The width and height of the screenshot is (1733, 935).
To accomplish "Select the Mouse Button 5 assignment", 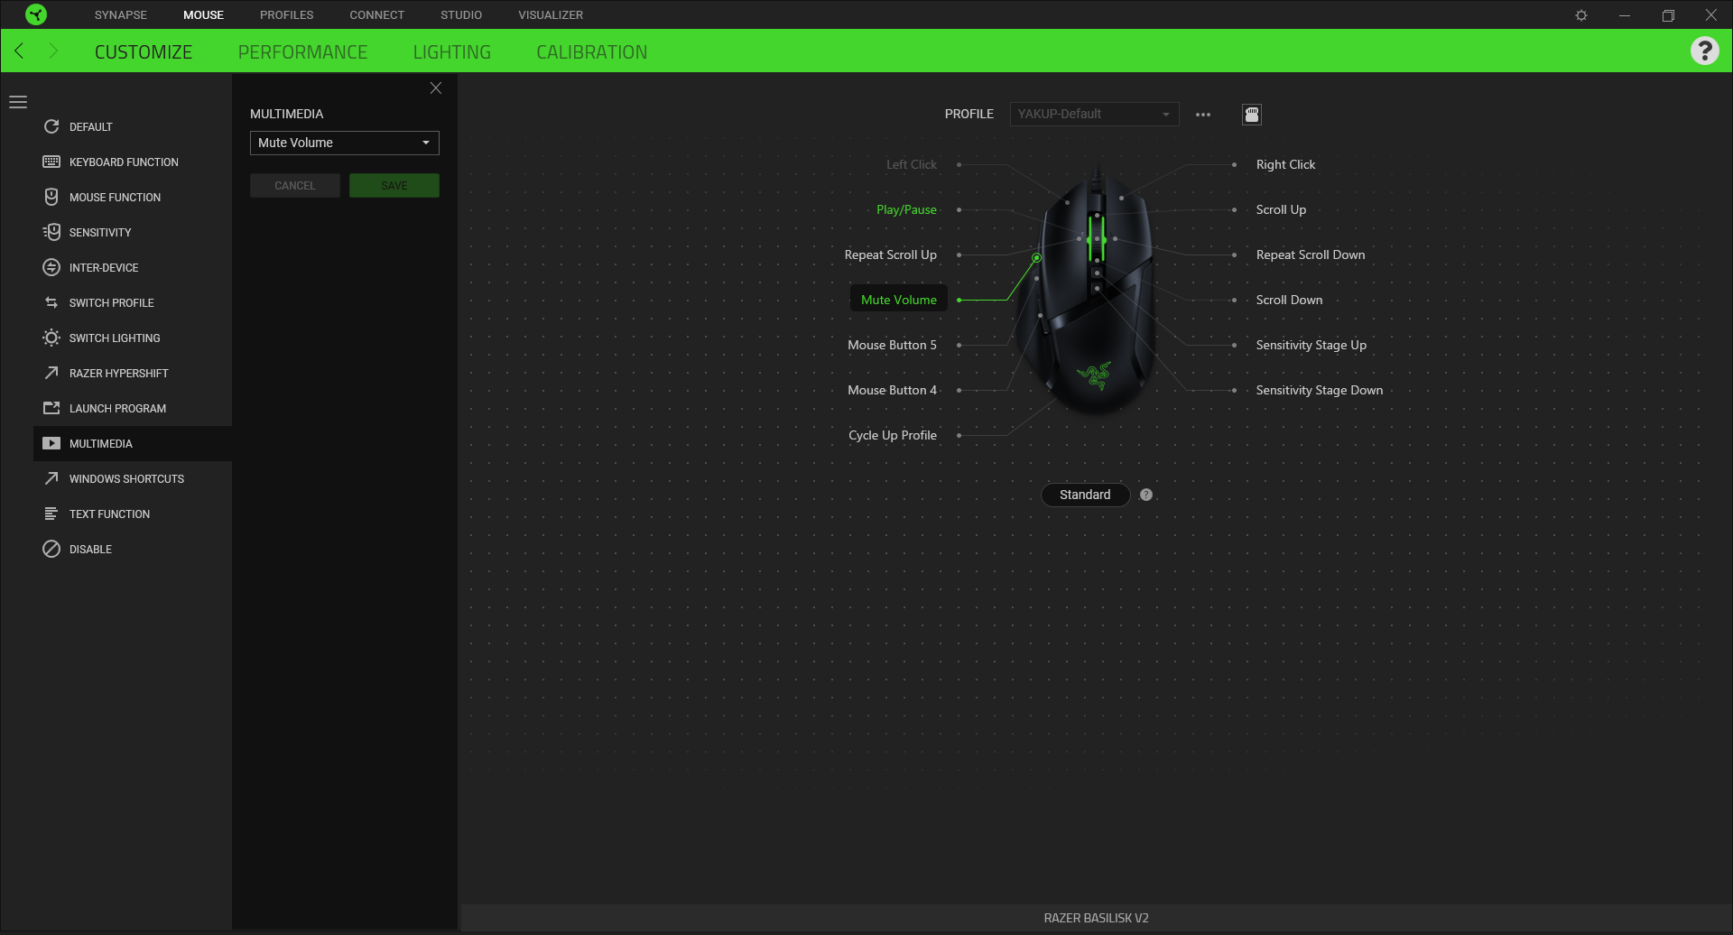I will click(x=892, y=345).
